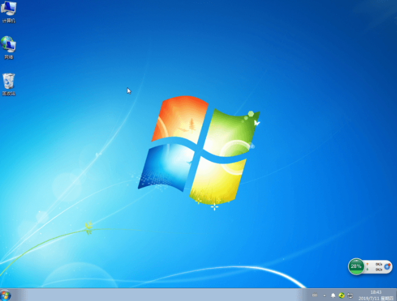Image resolution: width=397 pixels, height=301 pixels.
Task: Open the 回收站 (Recycle Bin) icon
Action: point(9,84)
